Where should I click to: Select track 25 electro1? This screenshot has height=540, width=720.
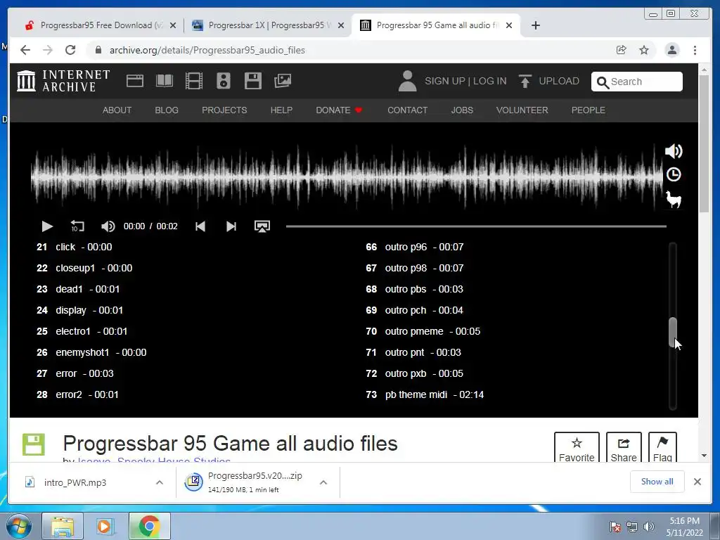pyautogui.click(x=82, y=331)
